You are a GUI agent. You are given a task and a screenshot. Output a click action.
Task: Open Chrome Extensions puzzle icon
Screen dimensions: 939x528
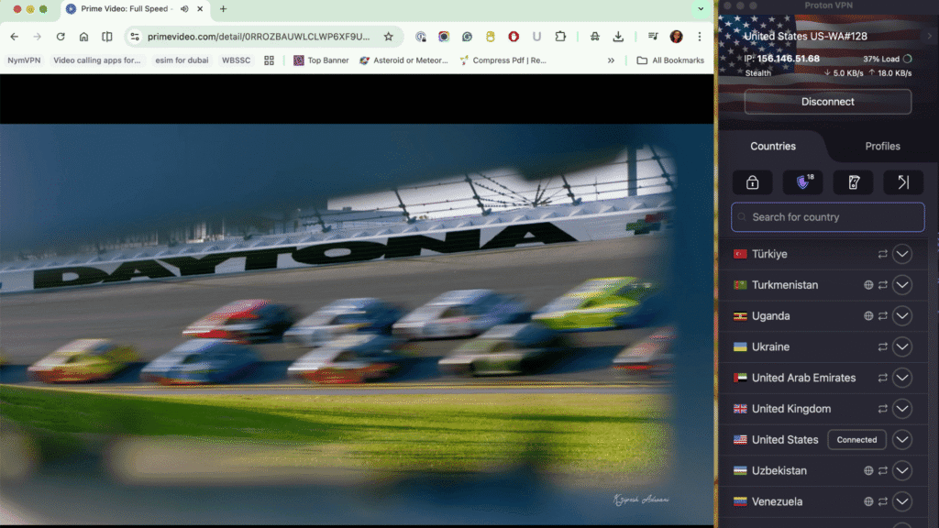[560, 37]
